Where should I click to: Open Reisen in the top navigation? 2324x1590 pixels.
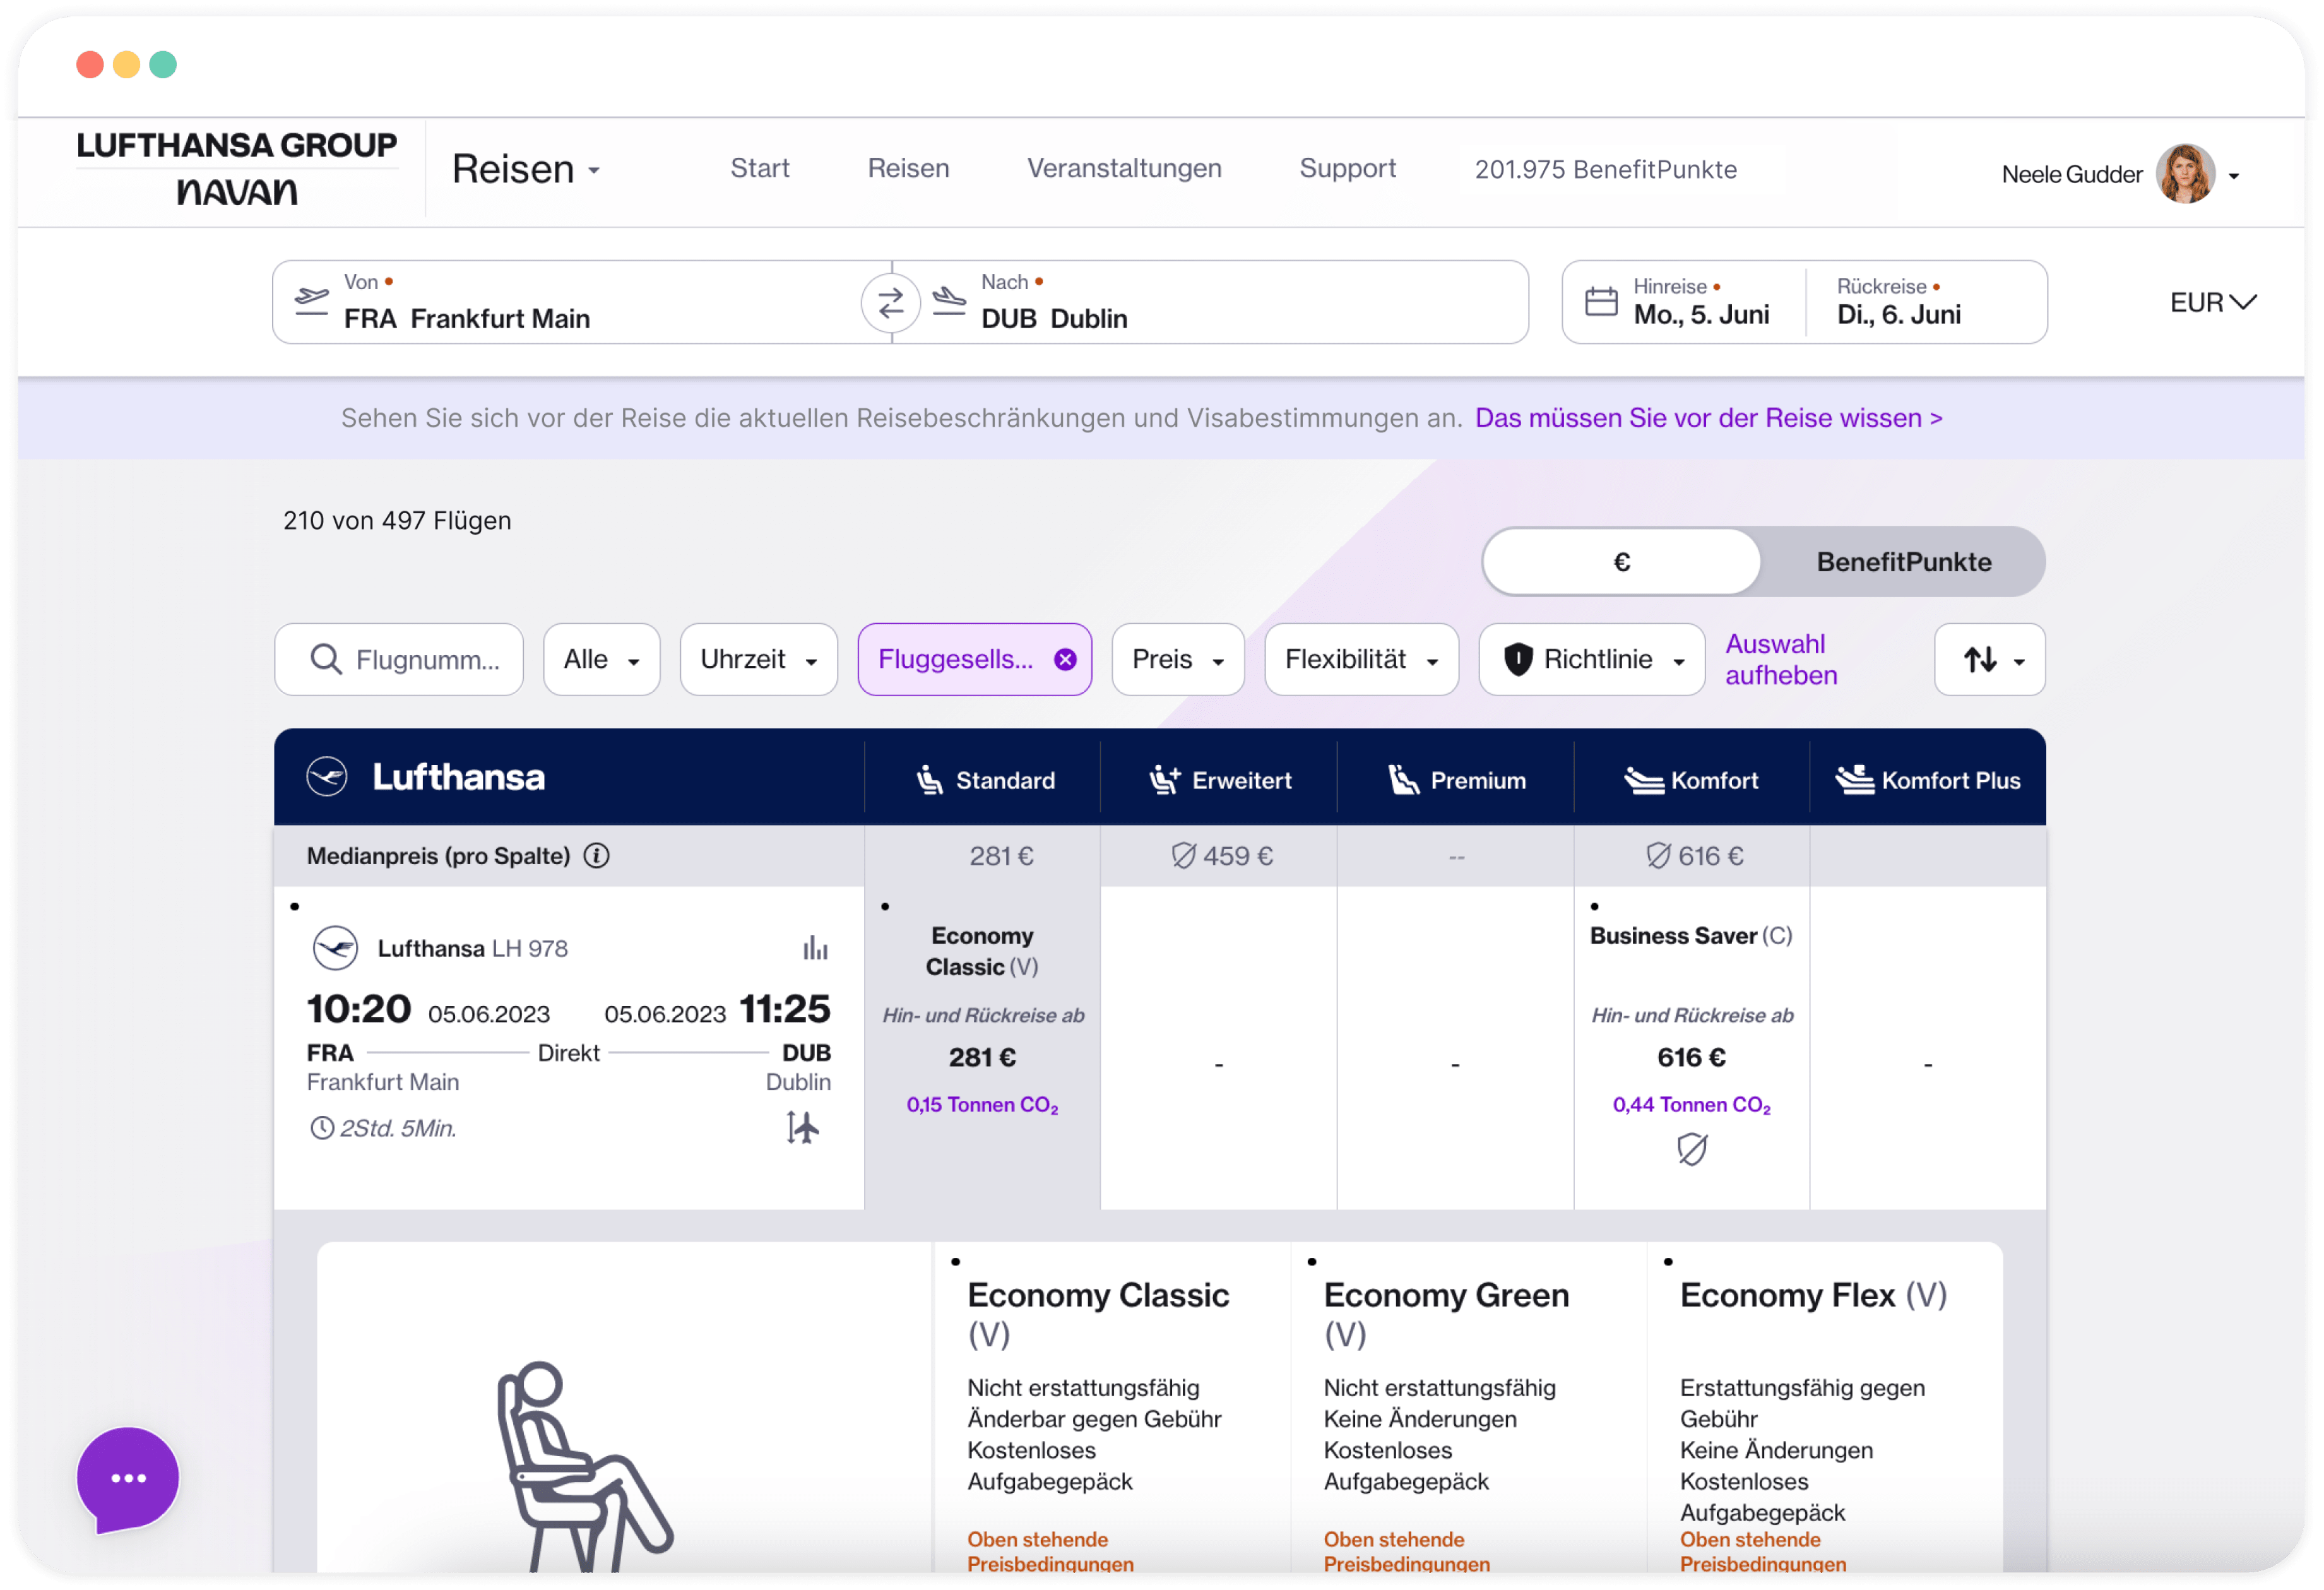tap(908, 168)
